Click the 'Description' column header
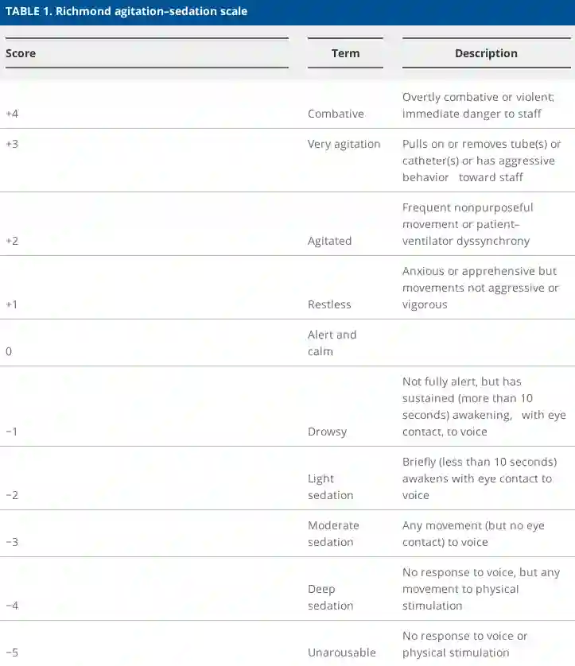Viewport: 575px width, 666px height. coord(486,53)
